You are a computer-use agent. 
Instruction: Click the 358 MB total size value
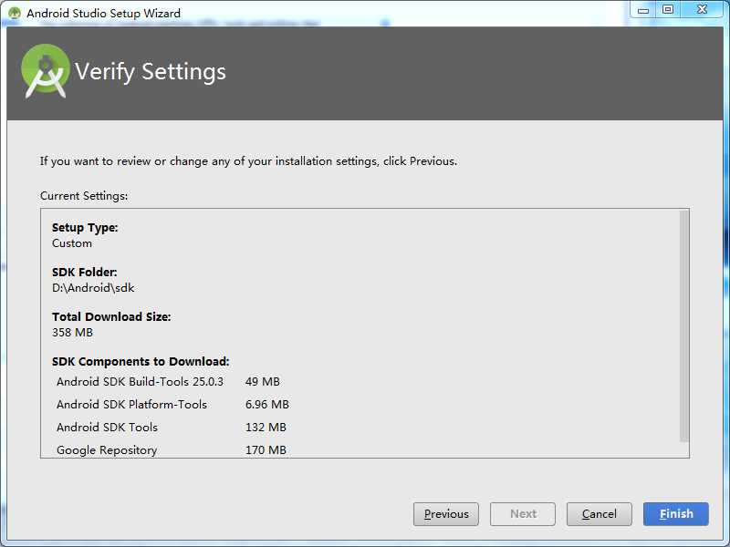point(72,333)
